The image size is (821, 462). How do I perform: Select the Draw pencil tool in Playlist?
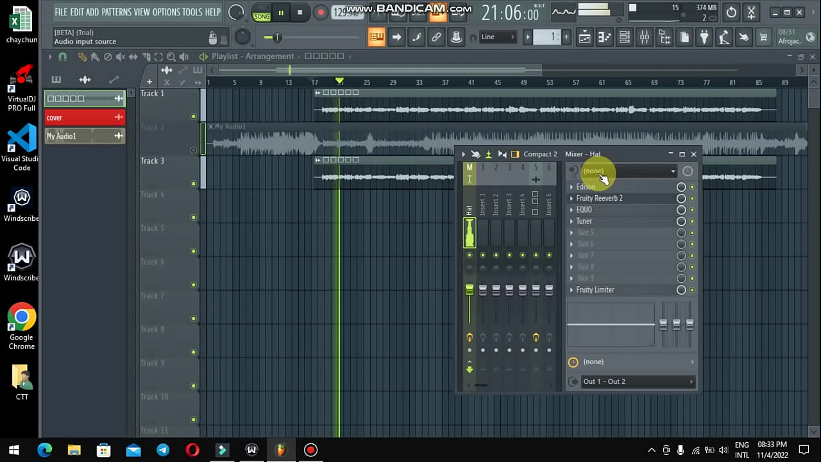click(x=82, y=56)
